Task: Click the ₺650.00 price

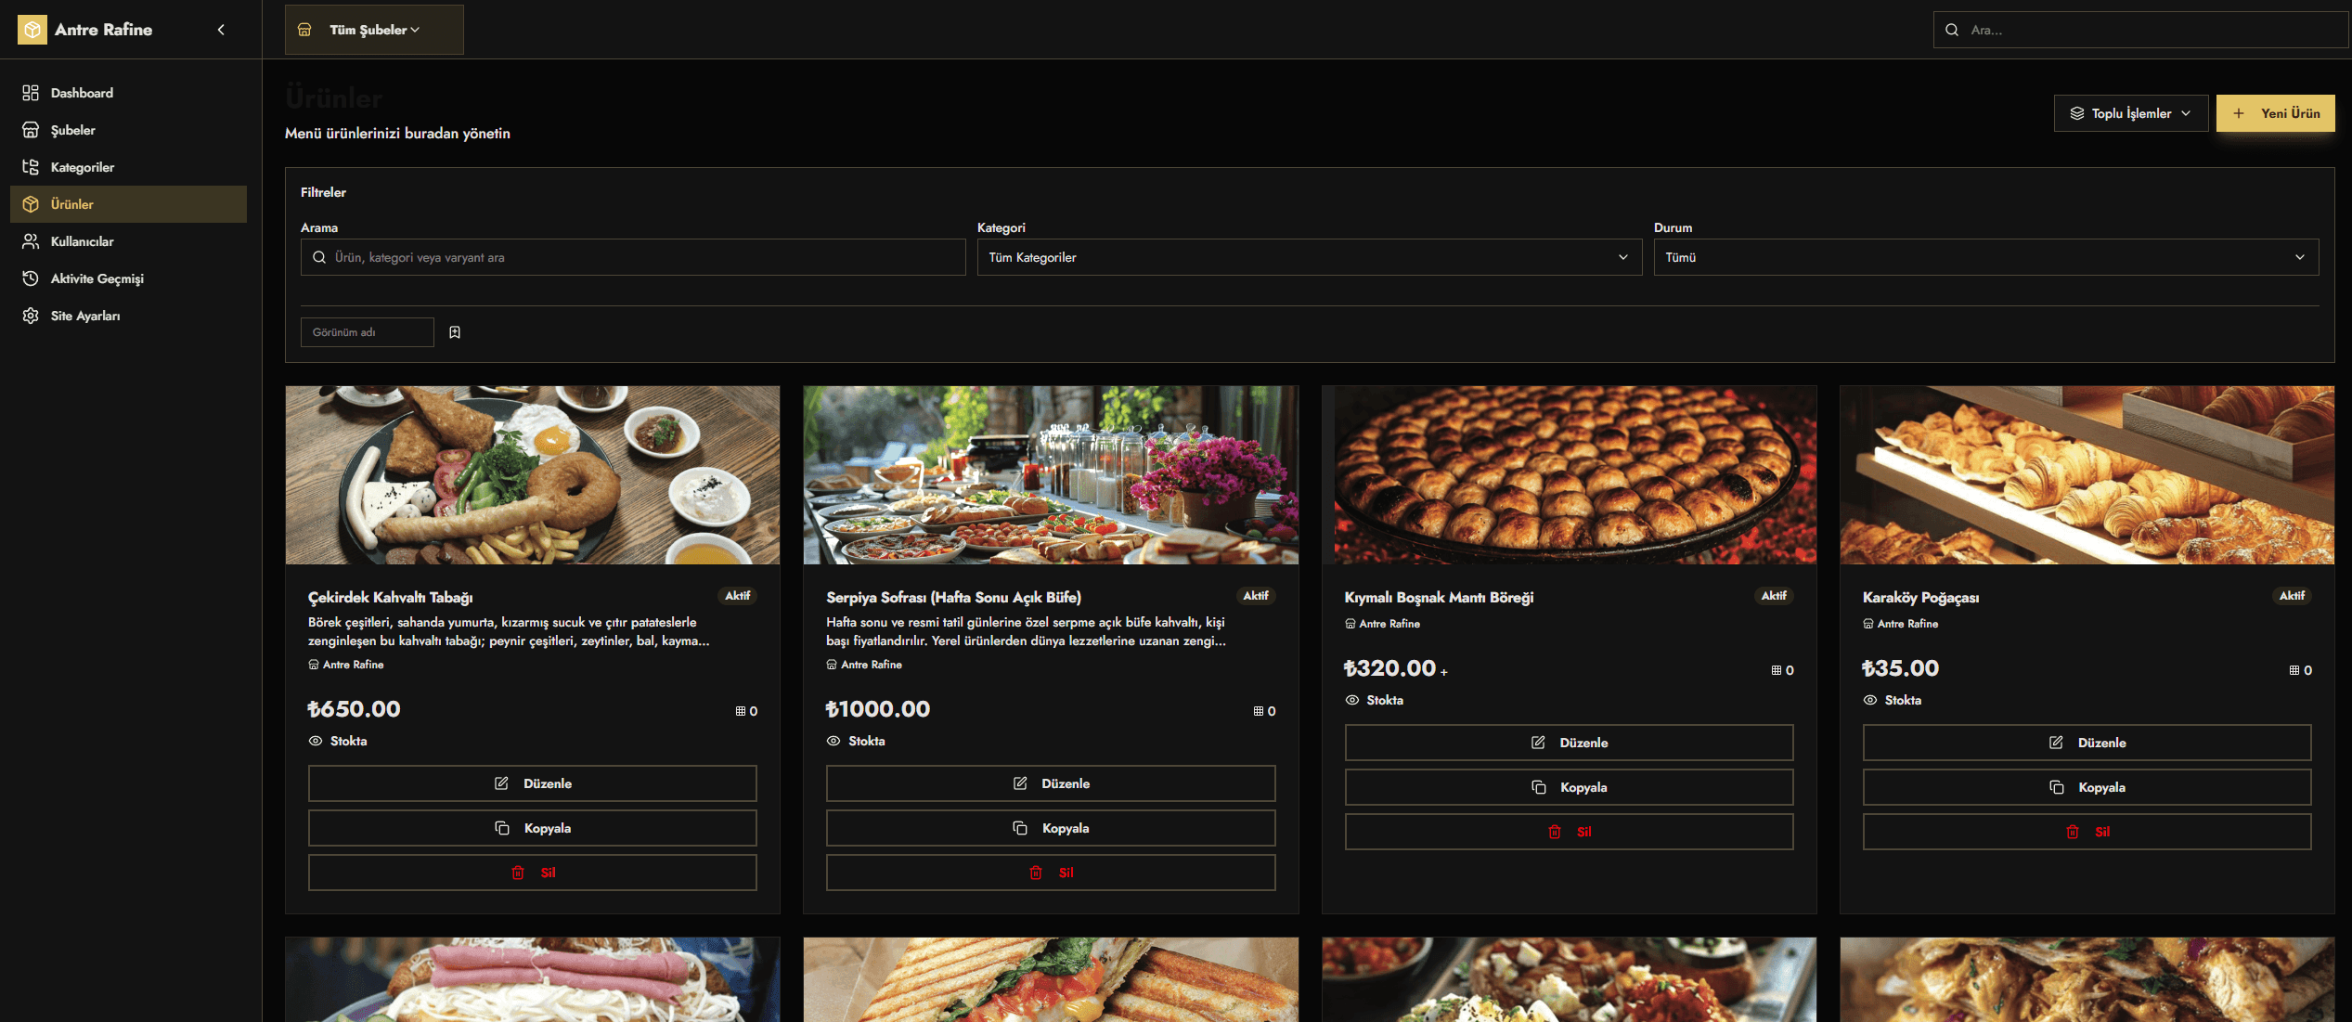Action: [x=354, y=709]
